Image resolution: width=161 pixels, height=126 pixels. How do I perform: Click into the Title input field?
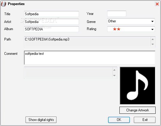pyautogui.click(x=51, y=14)
